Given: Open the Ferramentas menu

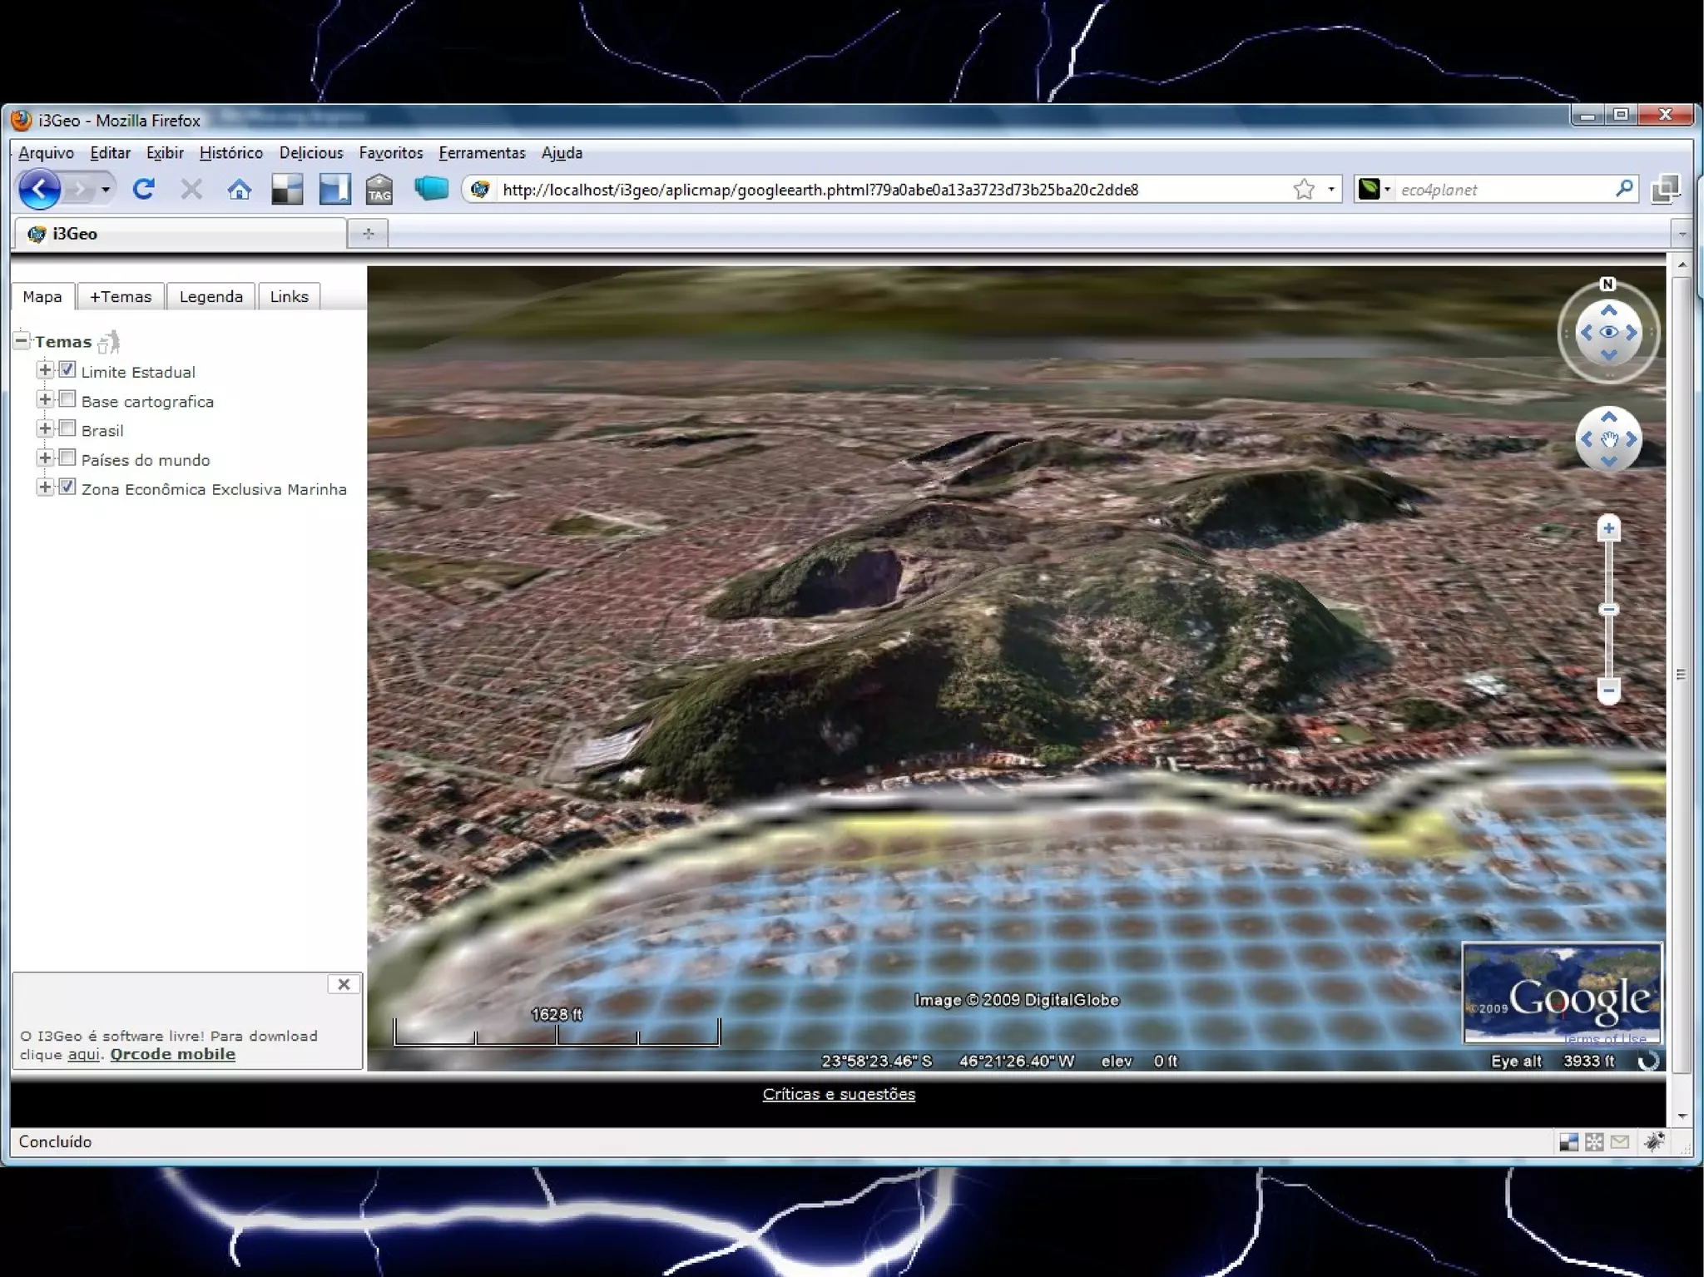Looking at the screenshot, I should click(x=482, y=153).
